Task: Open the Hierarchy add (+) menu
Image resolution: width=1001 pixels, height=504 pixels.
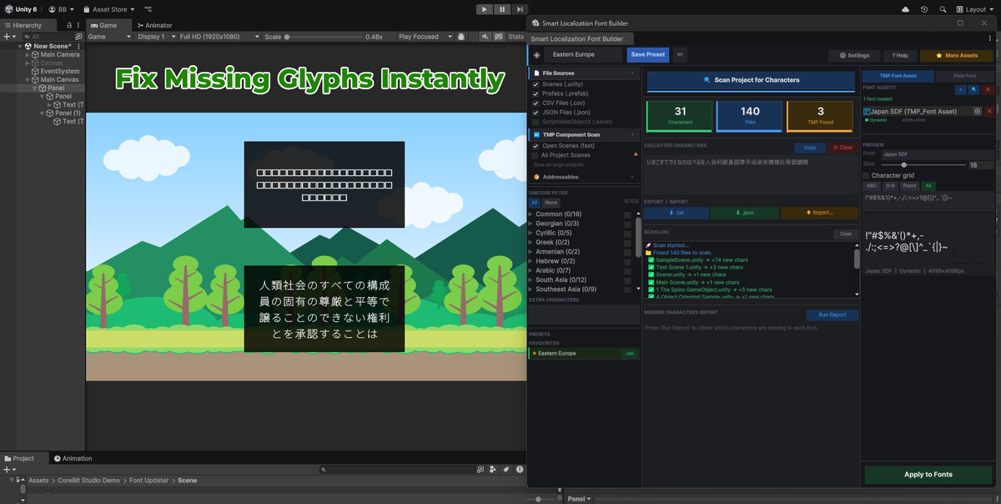Action: [8, 37]
